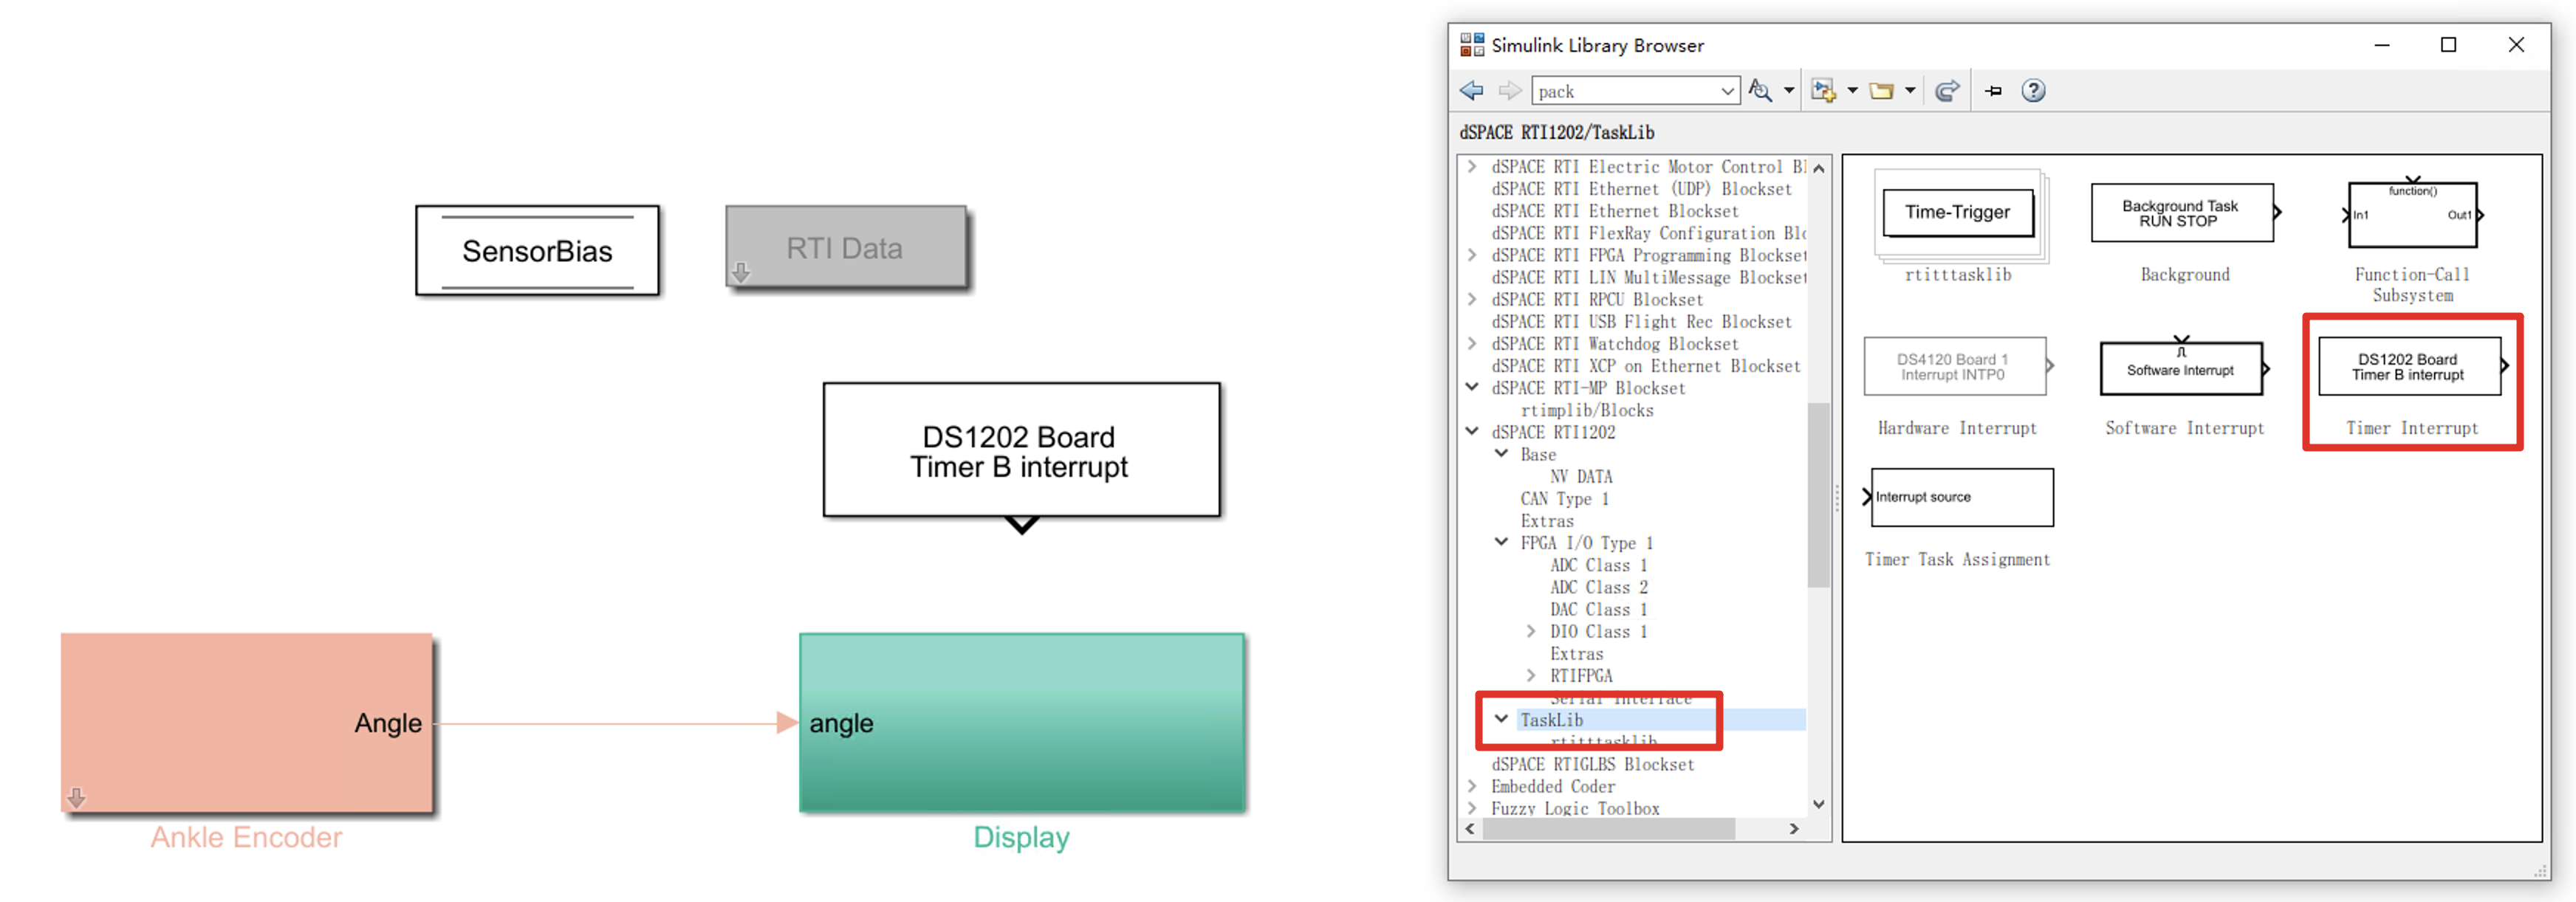Image resolution: width=2576 pixels, height=902 pixels.
Task: Select the Time-Trigger rtitttasklib block
Action: [x=1957, y=213]
